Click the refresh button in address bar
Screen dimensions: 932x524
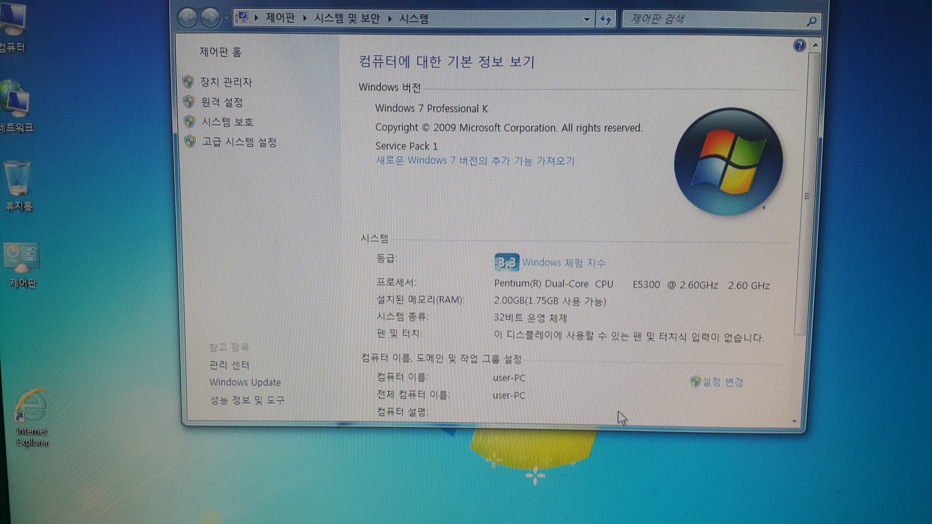pyautogui.click(x=606, y=20)
